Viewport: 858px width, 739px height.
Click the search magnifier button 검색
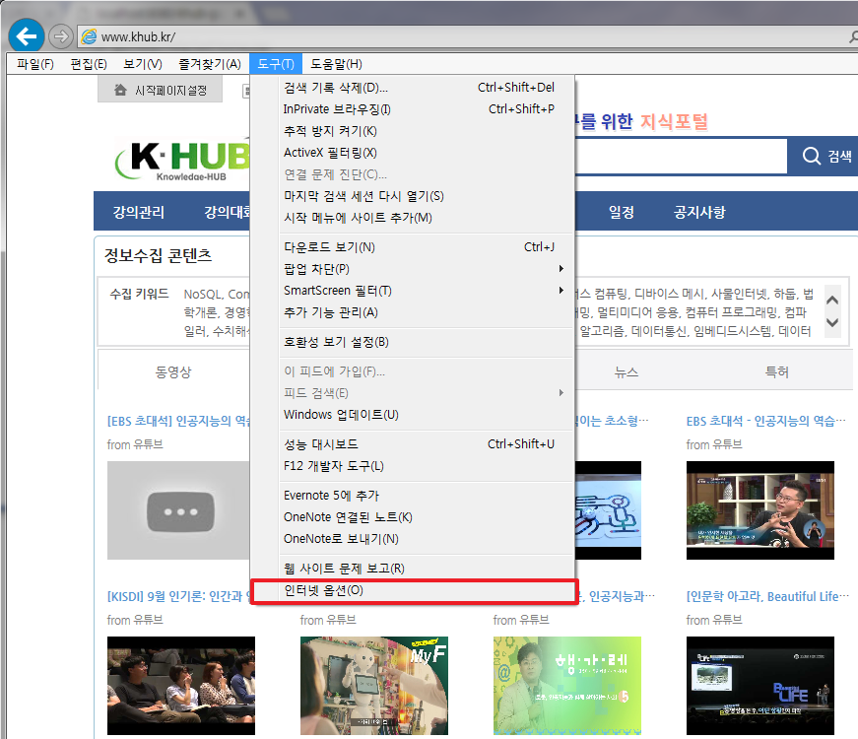[x=825, y=157]
